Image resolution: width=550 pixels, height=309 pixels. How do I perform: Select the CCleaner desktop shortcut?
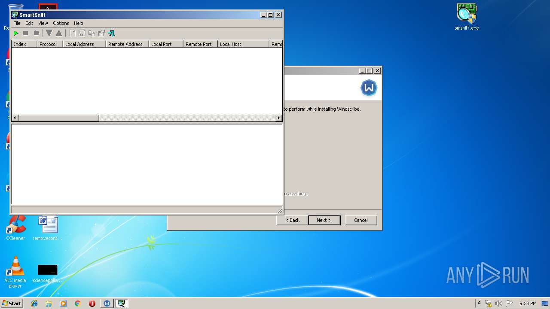pyautogui.click(x=15, y=228)
